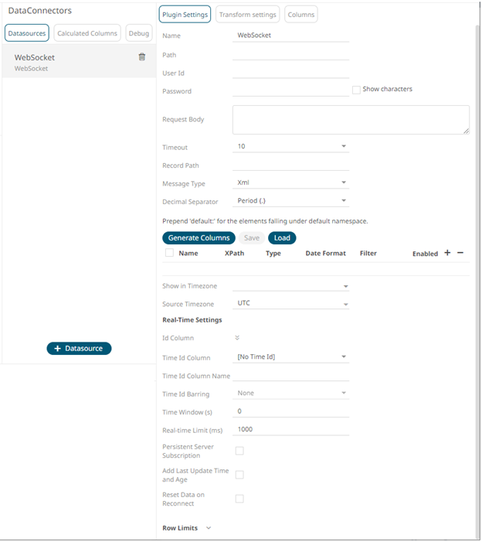Click into the Request Body text area

[351, 120]
